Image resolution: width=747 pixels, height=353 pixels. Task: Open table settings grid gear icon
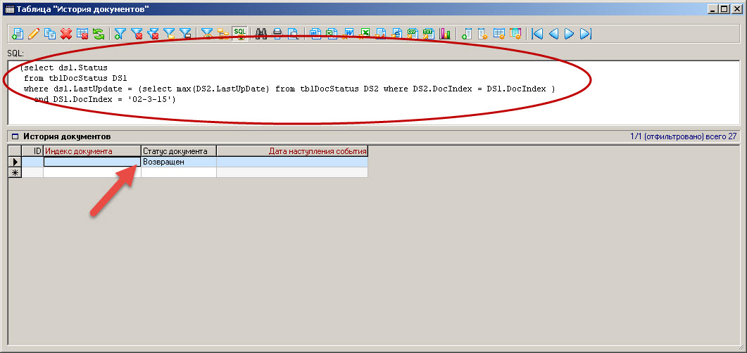coord(498,34)
